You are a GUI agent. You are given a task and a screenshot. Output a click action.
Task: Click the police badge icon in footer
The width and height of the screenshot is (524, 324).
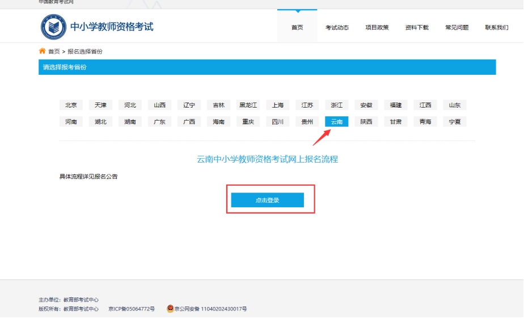(x=170, y=309)
